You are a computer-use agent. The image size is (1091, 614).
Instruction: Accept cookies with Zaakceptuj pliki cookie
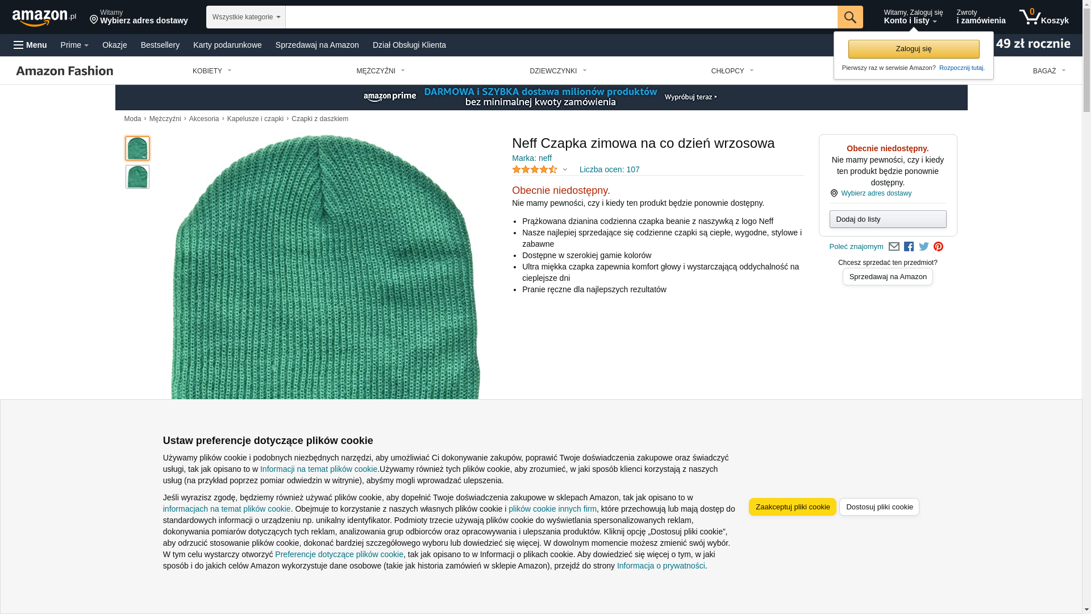792,507
